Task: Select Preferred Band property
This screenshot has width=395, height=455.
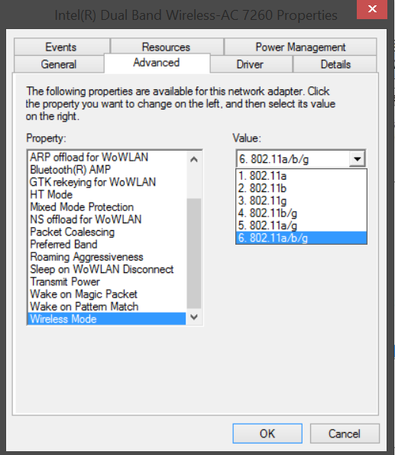Action: pos(107,245)
